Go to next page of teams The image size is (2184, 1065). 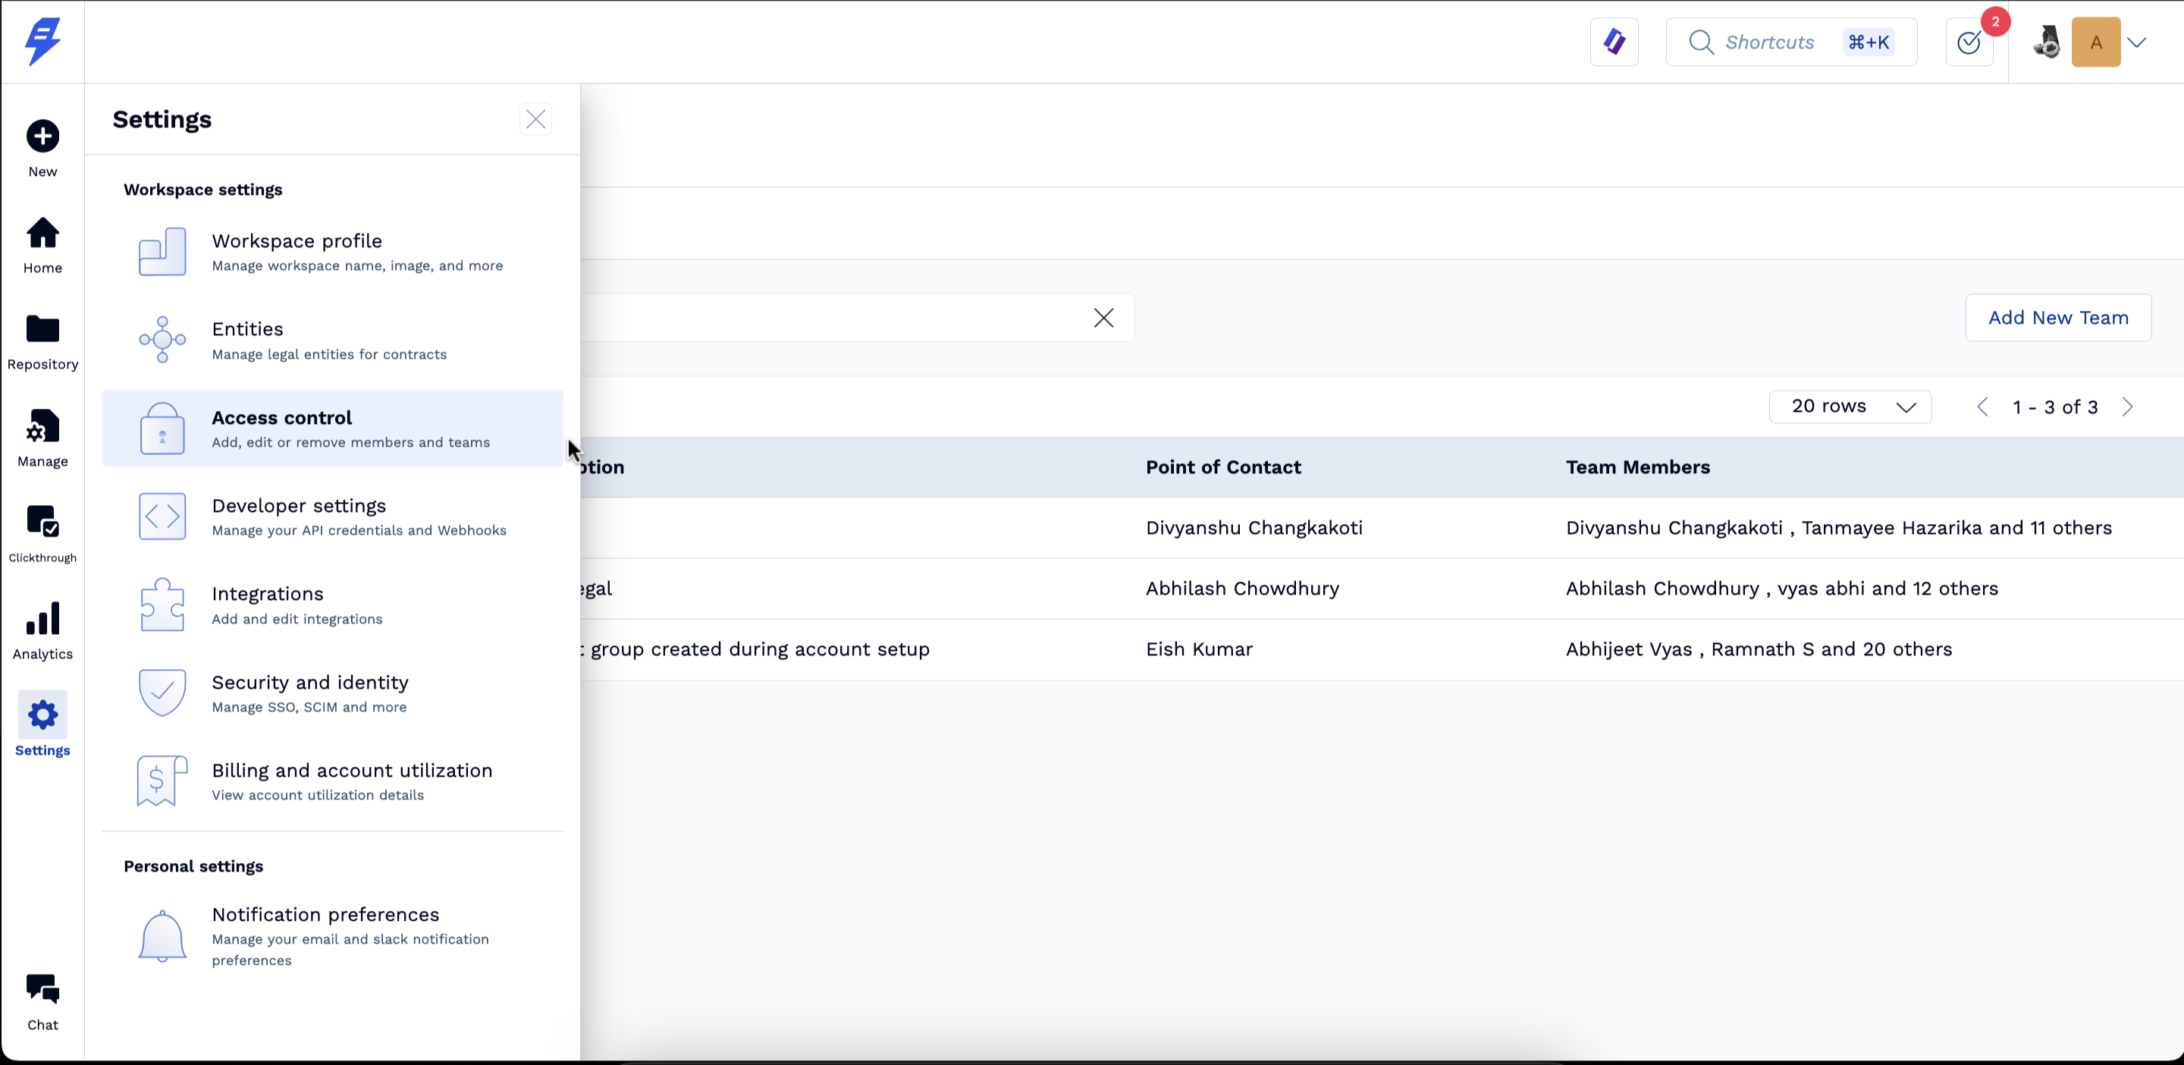pyautogui.click(x=2127, y=407)
